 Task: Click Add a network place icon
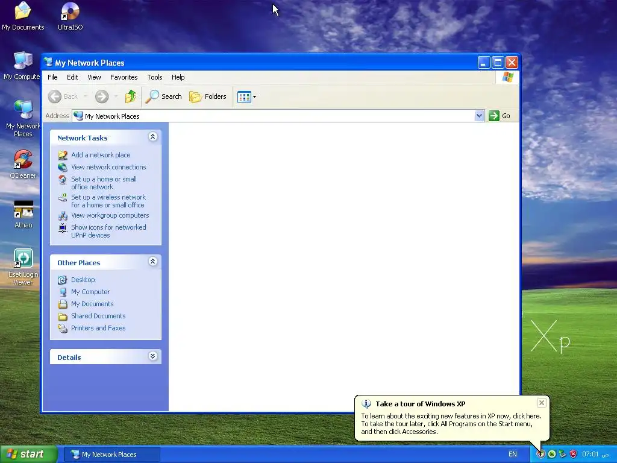[63, 155]
